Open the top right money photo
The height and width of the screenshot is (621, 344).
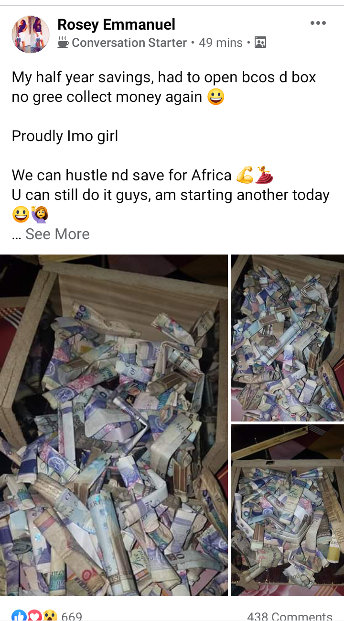pos(287,338)
